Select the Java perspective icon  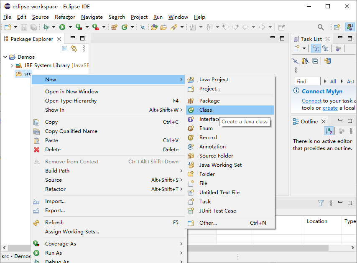350,27
